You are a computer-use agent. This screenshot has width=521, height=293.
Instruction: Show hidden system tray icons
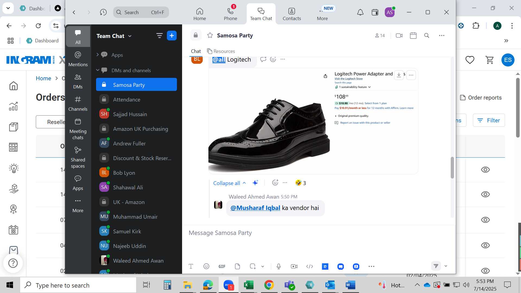coord(417,285)
